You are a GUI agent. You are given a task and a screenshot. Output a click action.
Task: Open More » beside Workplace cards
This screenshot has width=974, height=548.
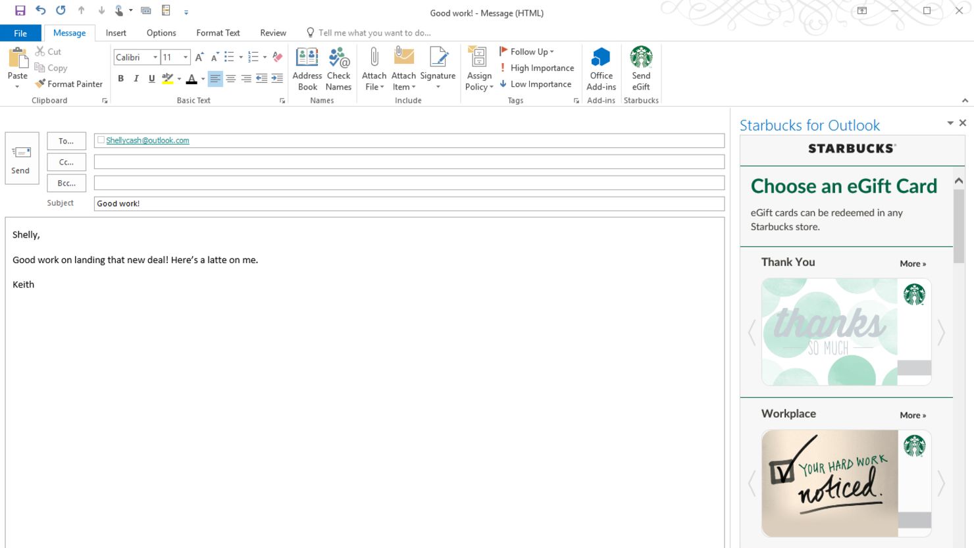pos(913,415)
